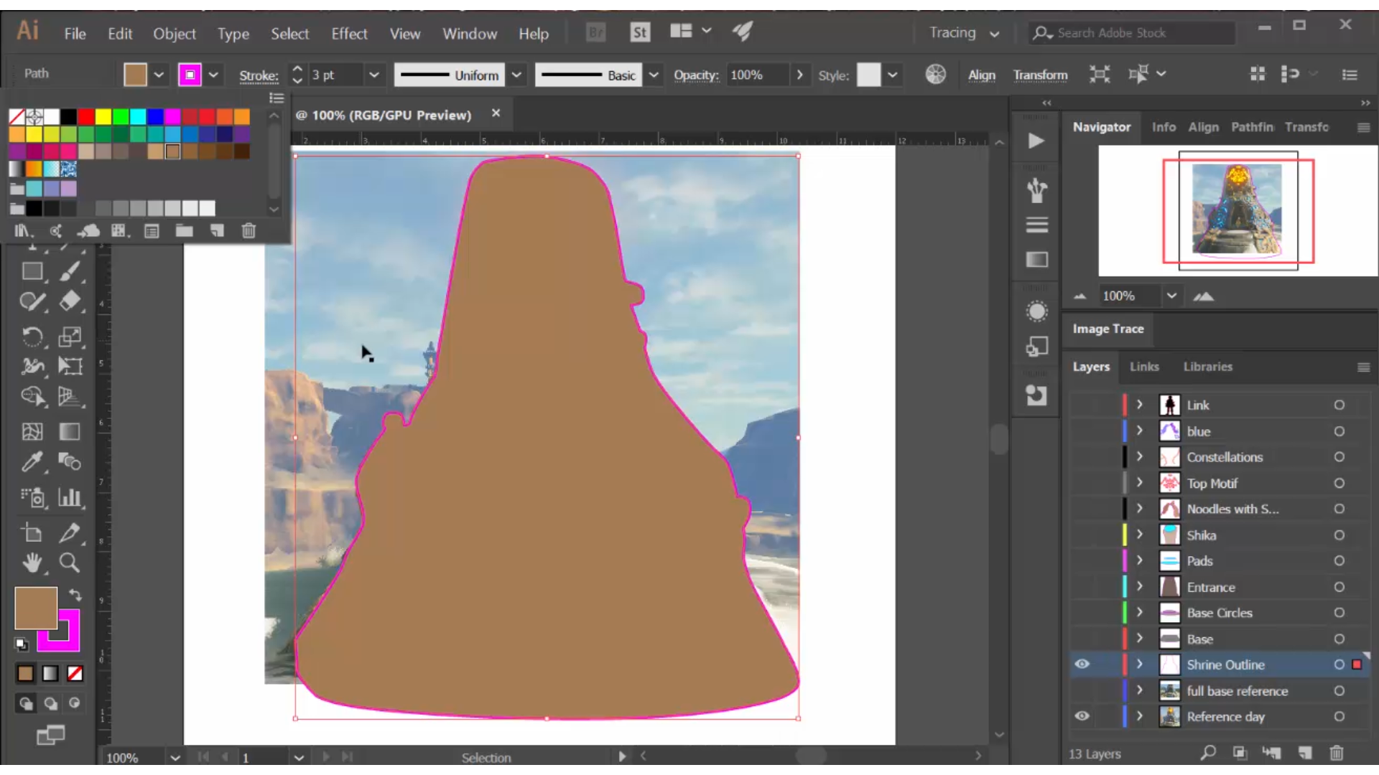The height and width of the screenshot is (775, 1379).
Task: Set paint mode to None
Action: point(75,673)
